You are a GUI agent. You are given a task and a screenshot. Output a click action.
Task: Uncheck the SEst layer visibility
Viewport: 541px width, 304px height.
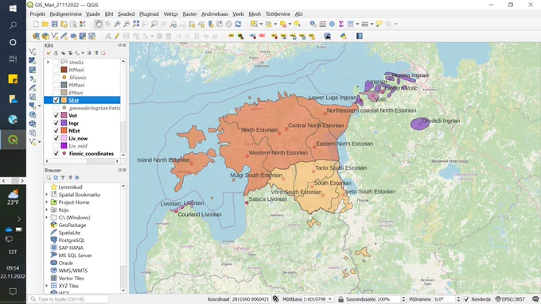(x=56, y=101)
